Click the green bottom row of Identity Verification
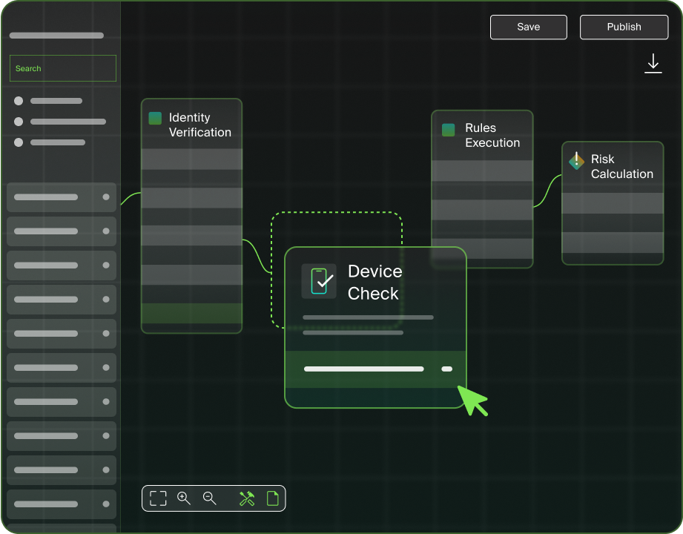 pos(191,313)
